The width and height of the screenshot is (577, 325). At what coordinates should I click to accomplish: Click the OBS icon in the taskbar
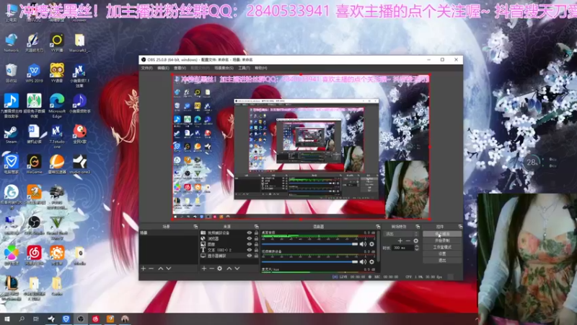pyautogui.click(x=81, y=319)
